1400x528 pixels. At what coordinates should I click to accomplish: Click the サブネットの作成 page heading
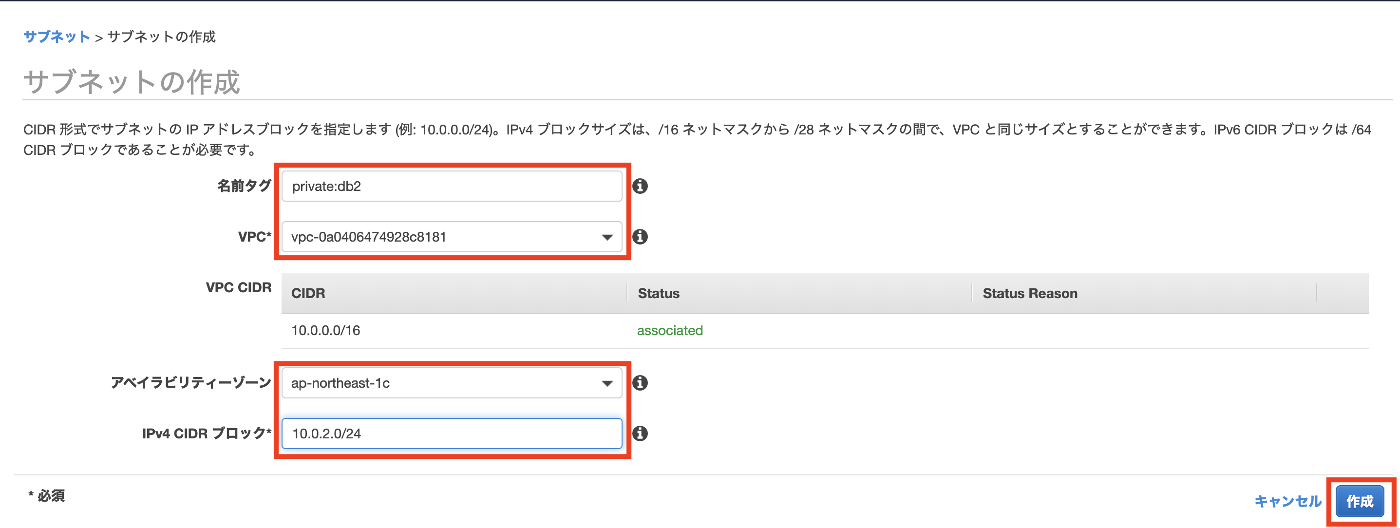click(x=132, y=82)
